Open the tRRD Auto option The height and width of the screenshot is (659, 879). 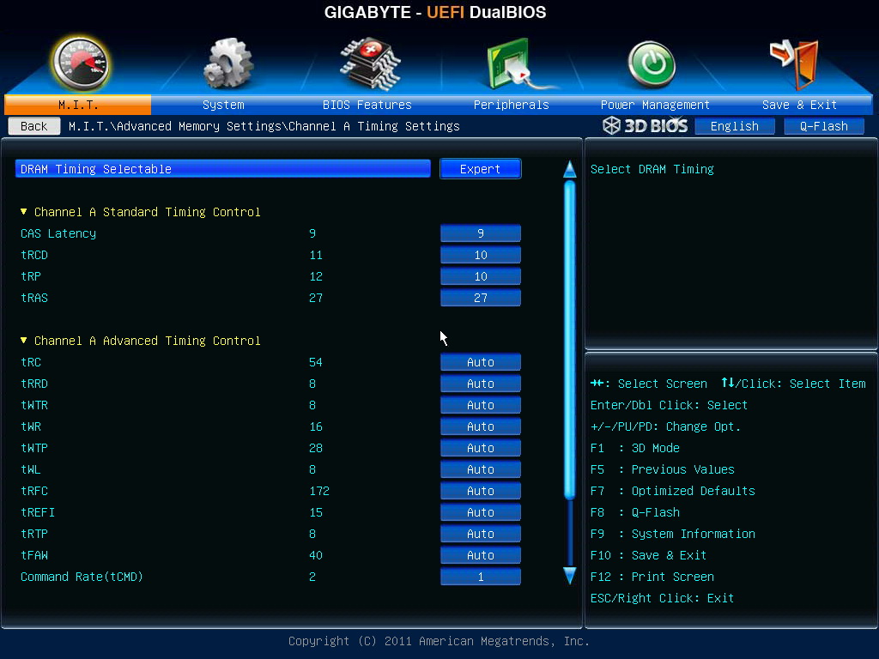pyautogui.click(x=481, y=384)
